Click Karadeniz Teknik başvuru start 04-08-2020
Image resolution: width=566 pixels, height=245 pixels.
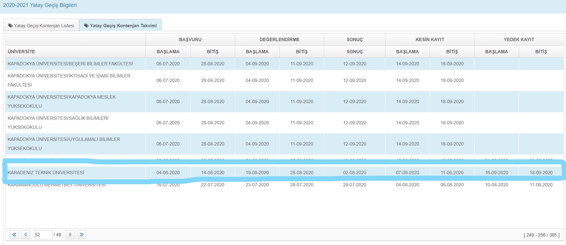168,173
